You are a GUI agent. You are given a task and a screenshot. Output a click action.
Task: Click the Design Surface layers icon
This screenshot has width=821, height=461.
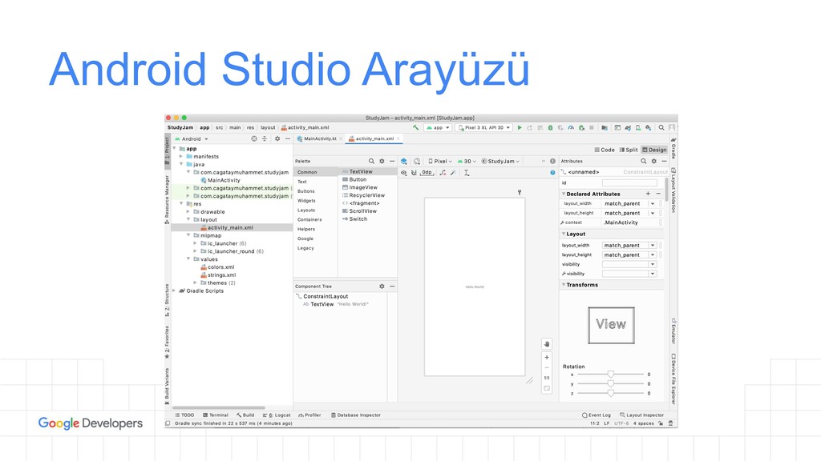pos(404,161)
